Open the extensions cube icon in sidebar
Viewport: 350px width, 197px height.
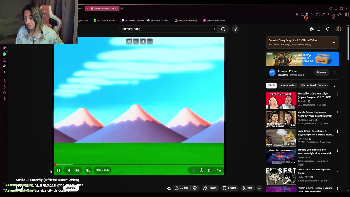[x=4, y=93]
